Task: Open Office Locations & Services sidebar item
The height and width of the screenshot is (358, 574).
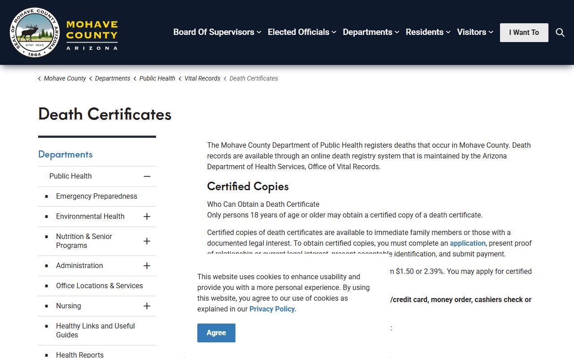Action: click(99, 286)
